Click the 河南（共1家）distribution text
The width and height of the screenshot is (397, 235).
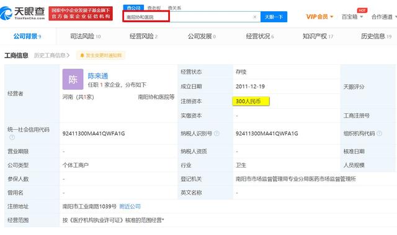[x=78, y=97]
